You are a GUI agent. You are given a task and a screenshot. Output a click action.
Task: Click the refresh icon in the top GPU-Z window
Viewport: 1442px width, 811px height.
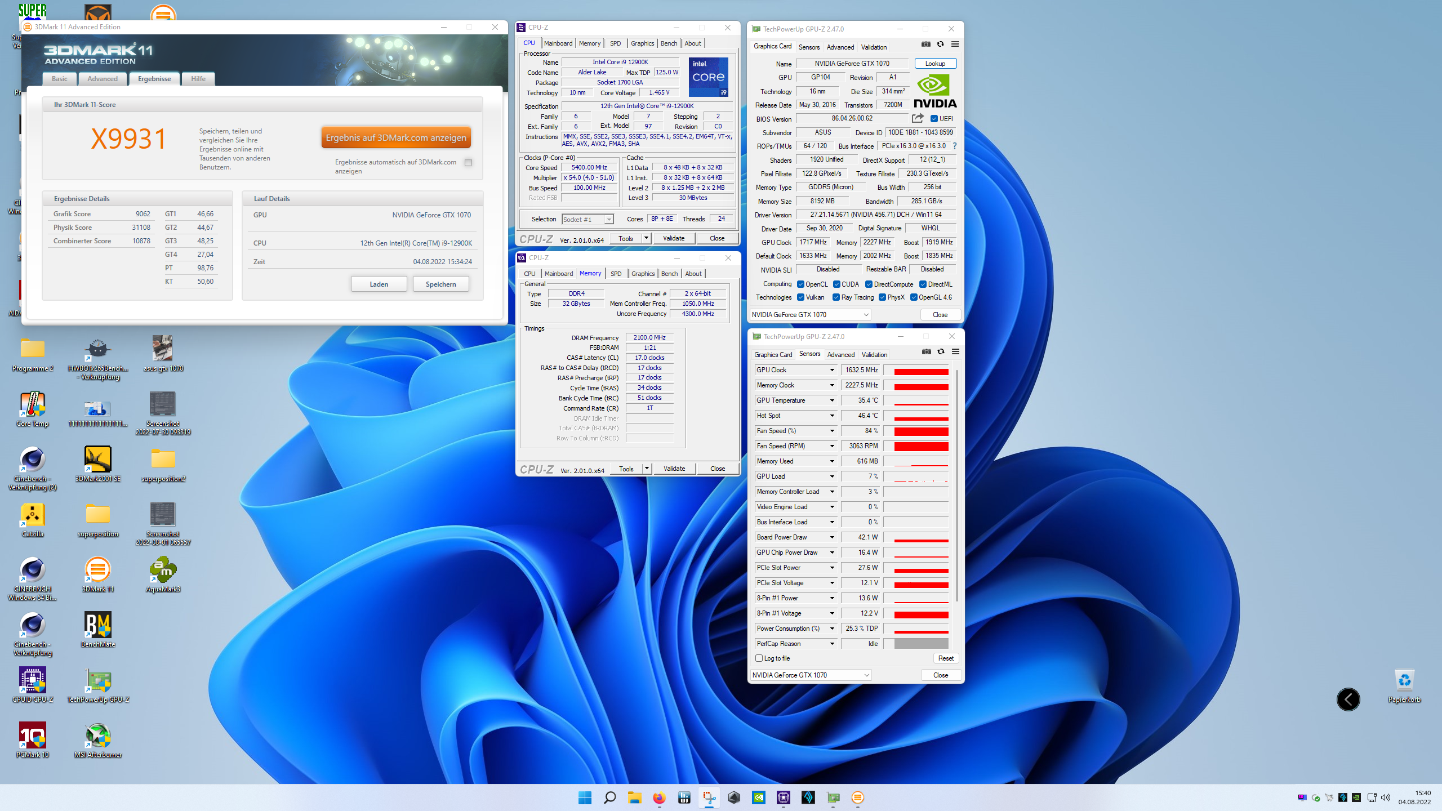pyautogui.click(x=940, y=44)
